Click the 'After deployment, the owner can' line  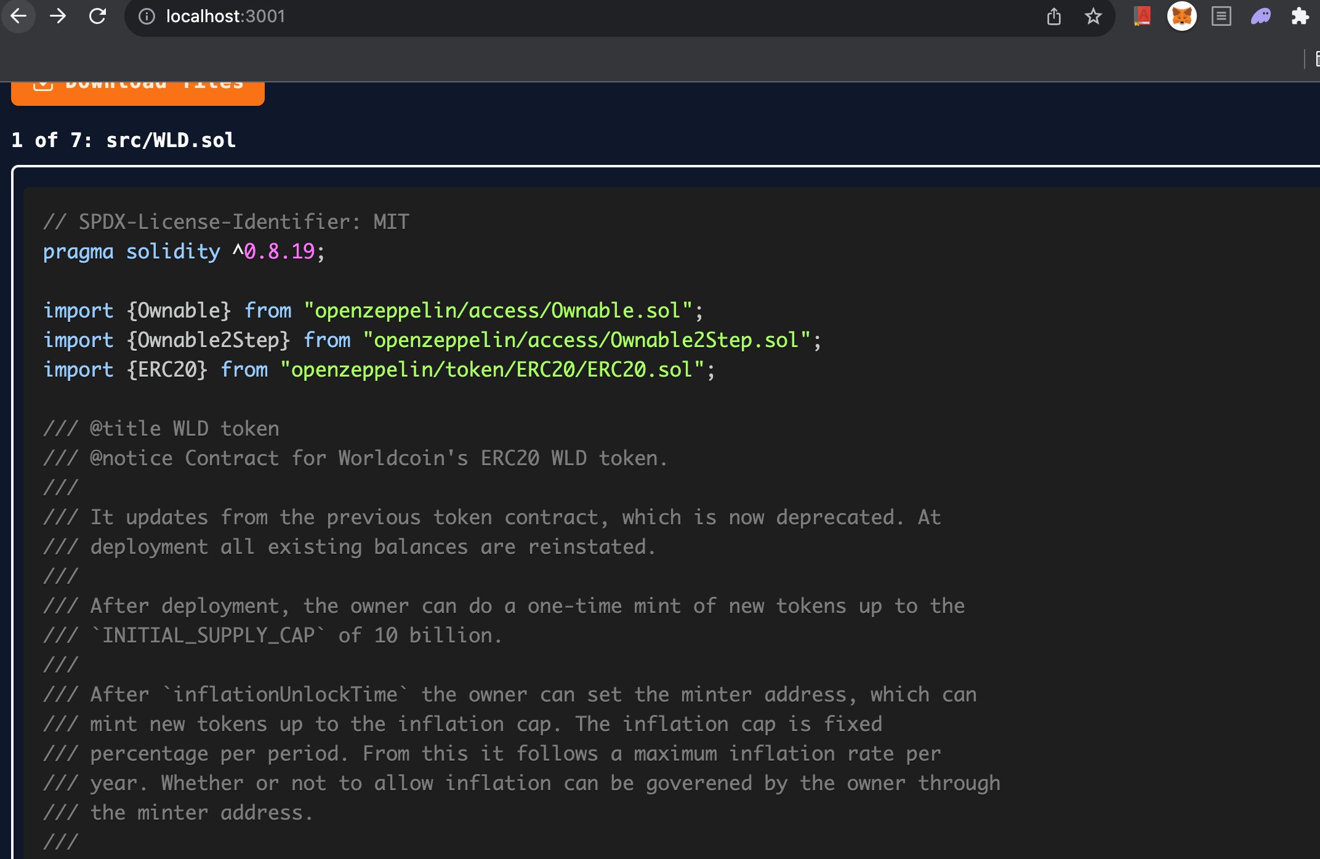(504, 605)
